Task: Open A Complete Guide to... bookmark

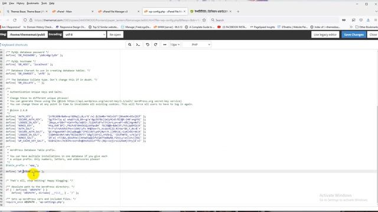Action: 200,27
